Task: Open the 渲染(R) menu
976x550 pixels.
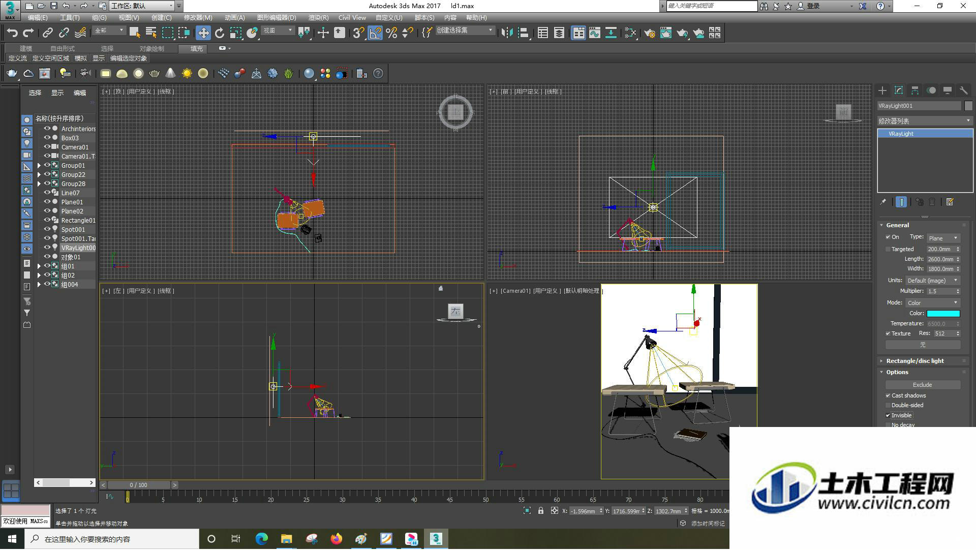Action: tap(318, 18)
